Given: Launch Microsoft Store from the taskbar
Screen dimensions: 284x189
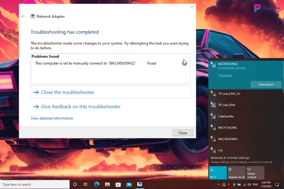Looking at the screenshot, I should pyautogui.click(x=118, y=184).
